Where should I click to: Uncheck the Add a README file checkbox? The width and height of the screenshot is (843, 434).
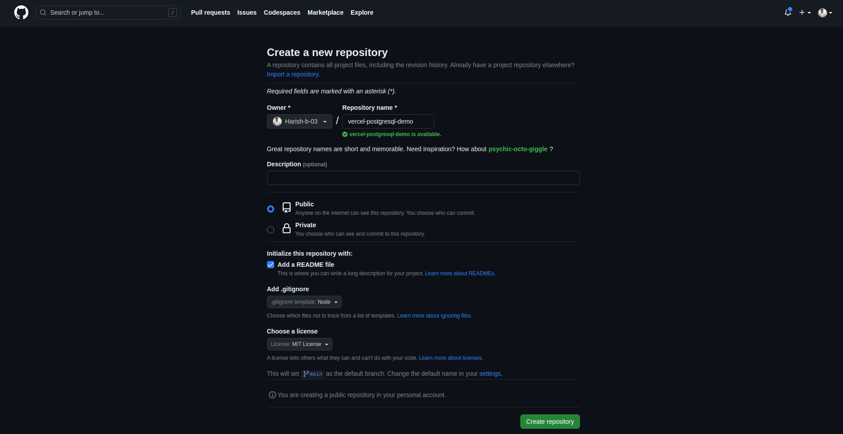271,265
